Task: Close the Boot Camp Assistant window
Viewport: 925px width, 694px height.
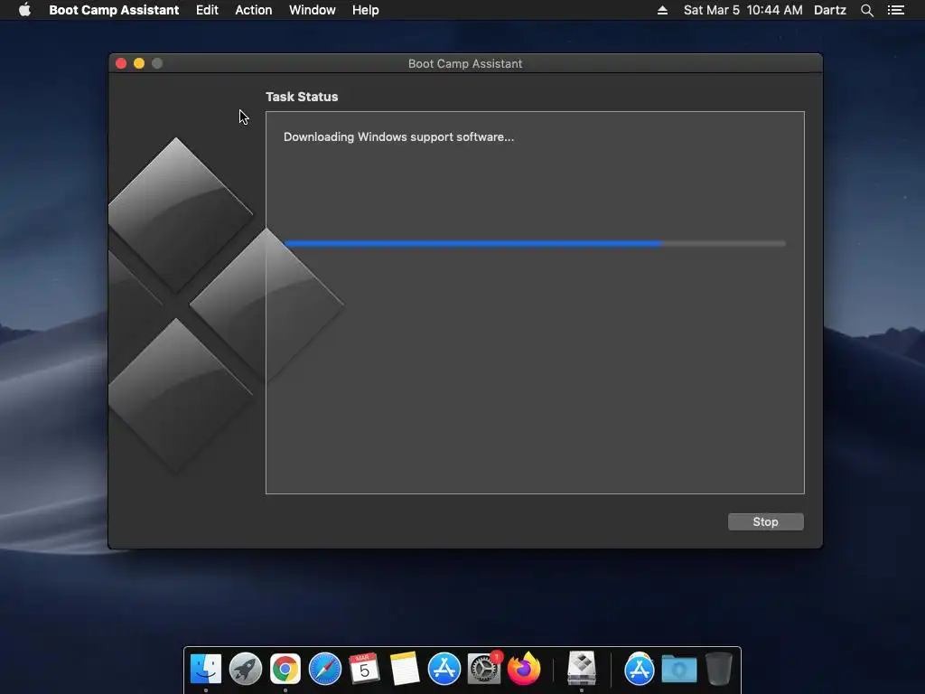Action: coord(121,63)
